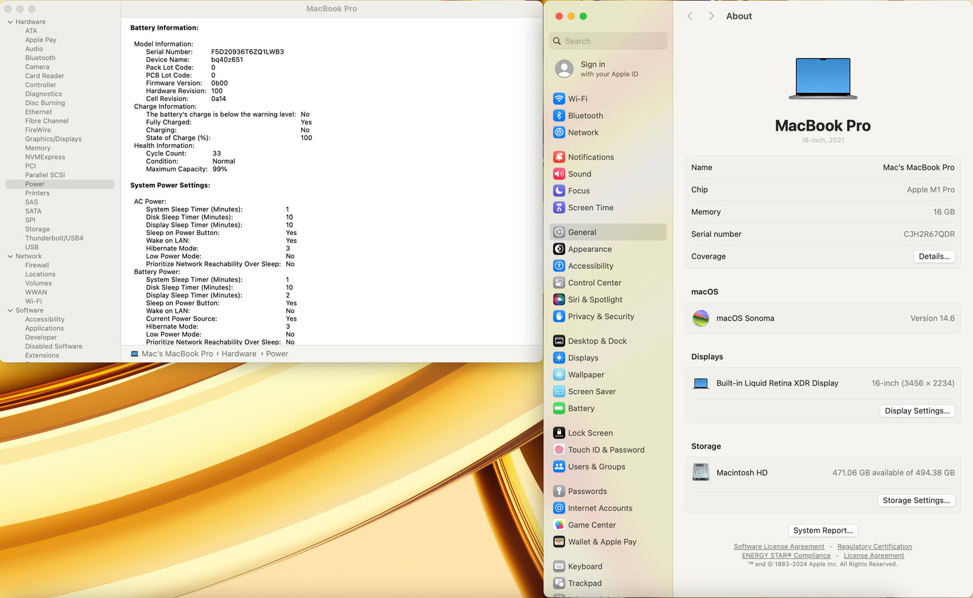
Task: Click the Coverage Details button
Action: point(934,257)
